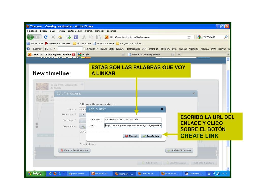Close the Timetoast tab with red X
The width and height of the screenshot is (260, 195).
(x=73, y=54)
